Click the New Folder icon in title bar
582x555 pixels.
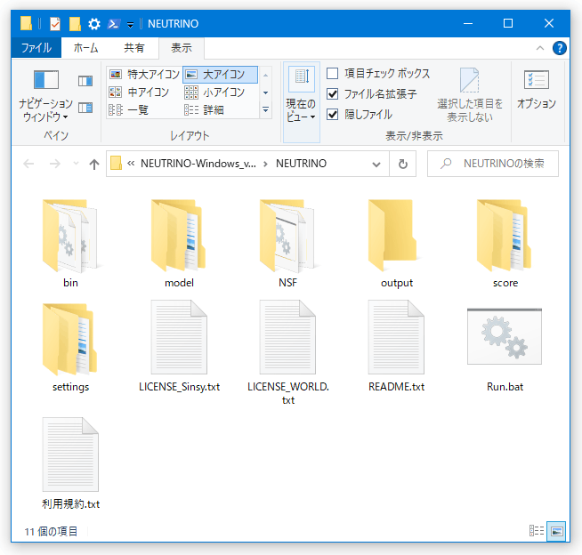pos(75,24)
